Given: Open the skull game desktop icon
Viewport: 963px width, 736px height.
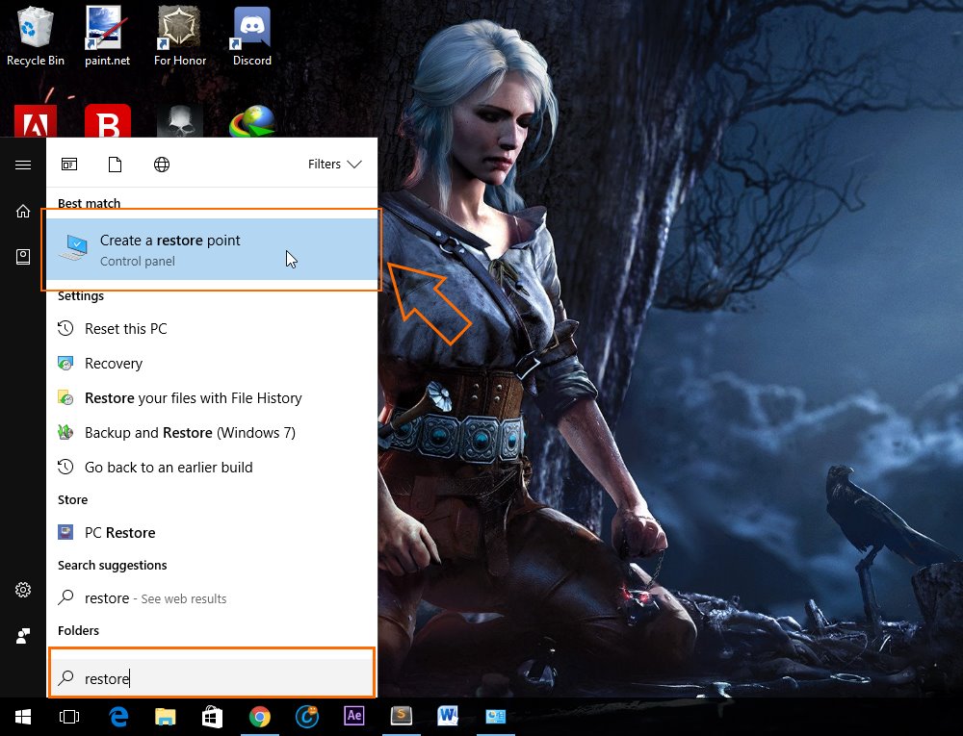Looking at the screenshot, I should [179, 121].
